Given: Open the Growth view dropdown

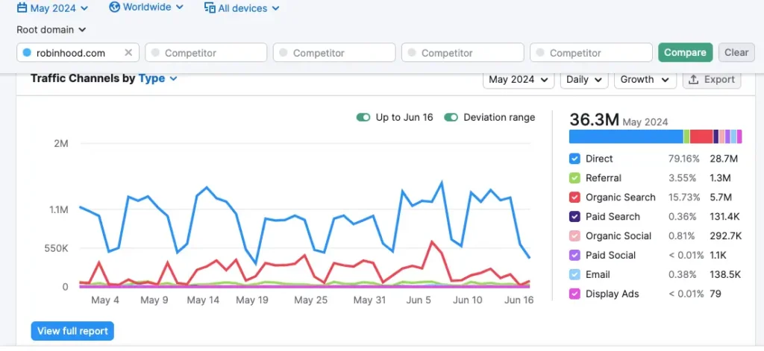Looking at the screenshot, I should (x=645, y=79).
